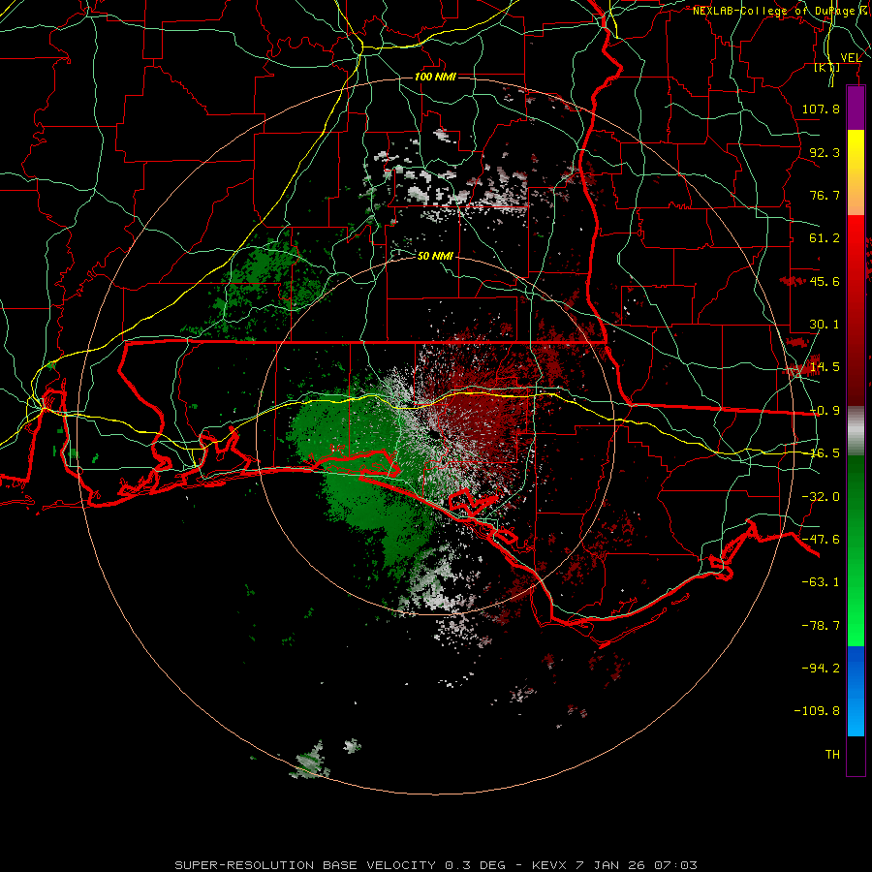Click the 107.8 legend value
872x872 pixels.
point(821,109)
